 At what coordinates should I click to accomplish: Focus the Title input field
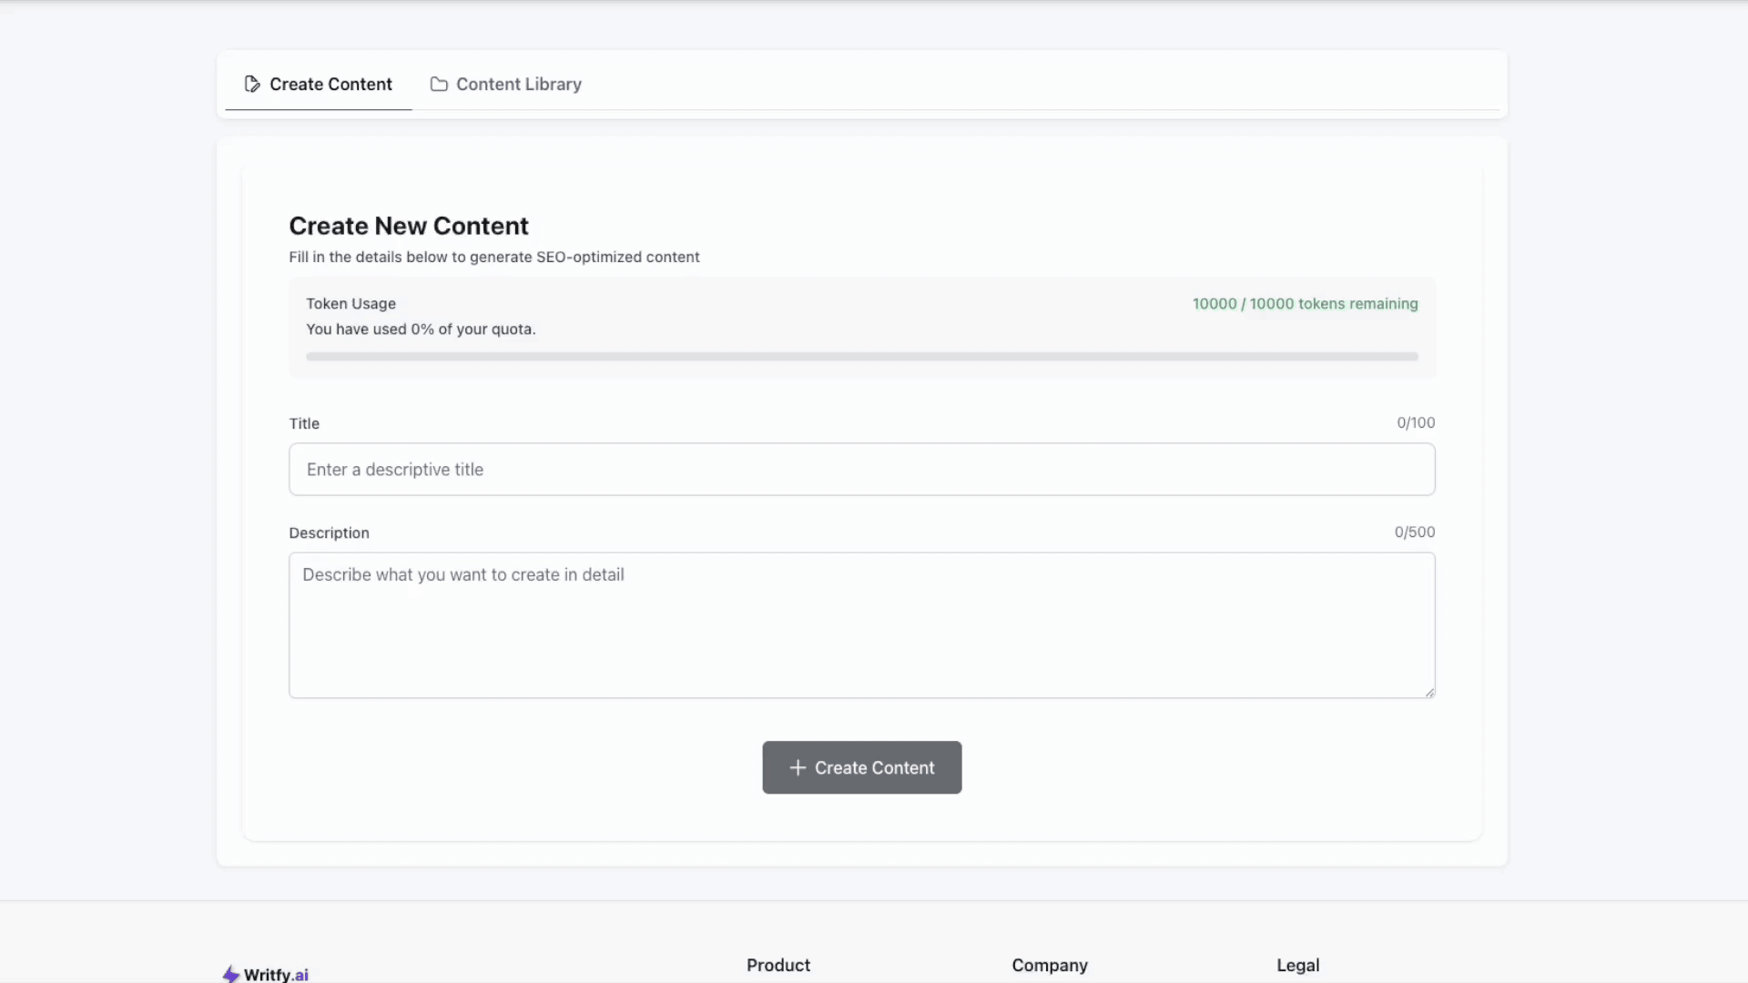[x=861, y=470]
